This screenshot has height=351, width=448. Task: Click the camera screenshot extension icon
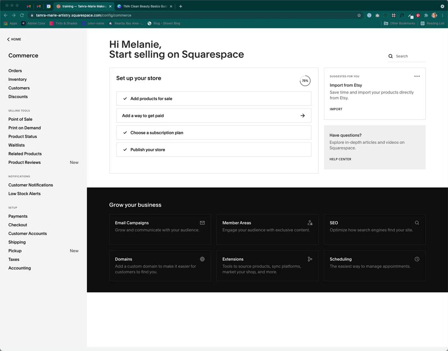coord(377,15)
